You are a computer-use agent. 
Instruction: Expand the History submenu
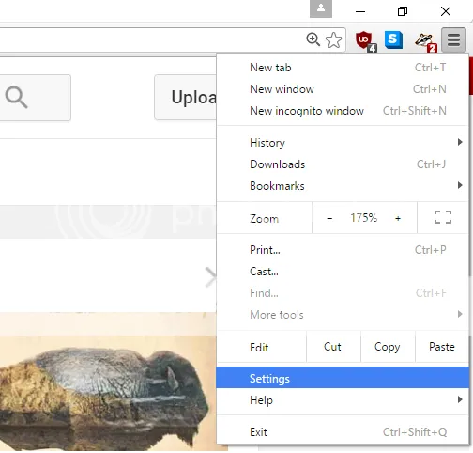point(343,143)
